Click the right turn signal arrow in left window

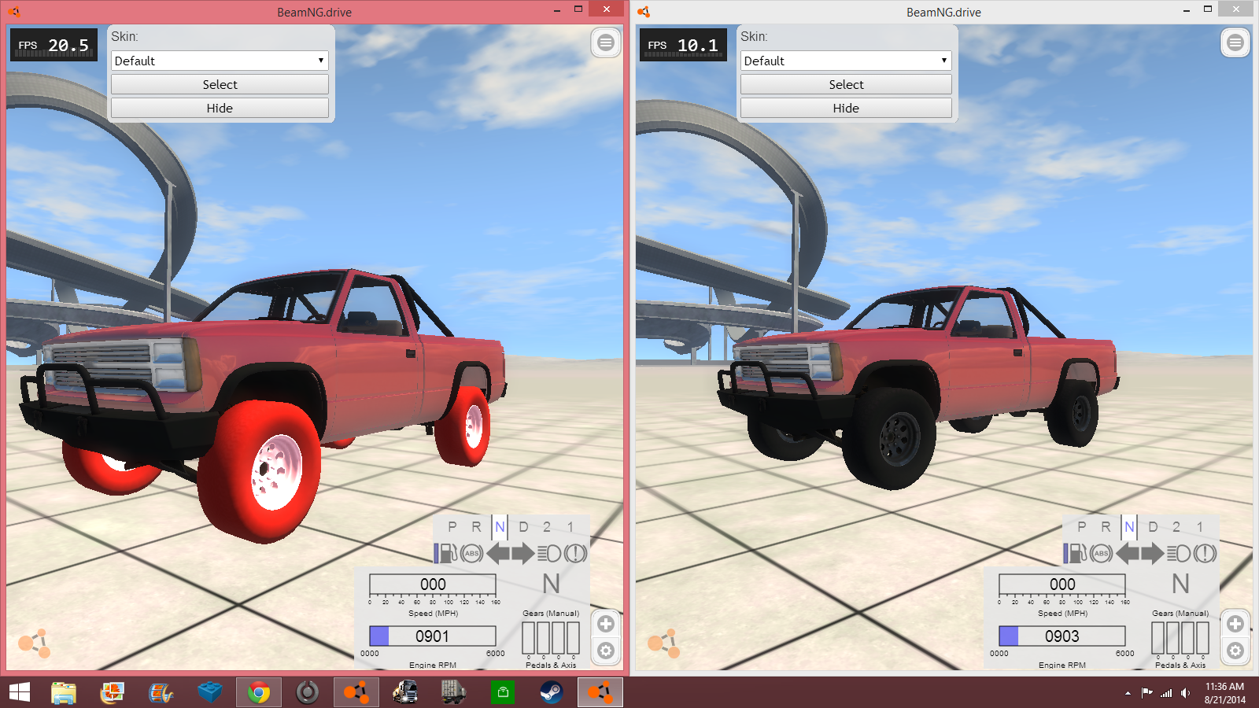pos(523,553)
